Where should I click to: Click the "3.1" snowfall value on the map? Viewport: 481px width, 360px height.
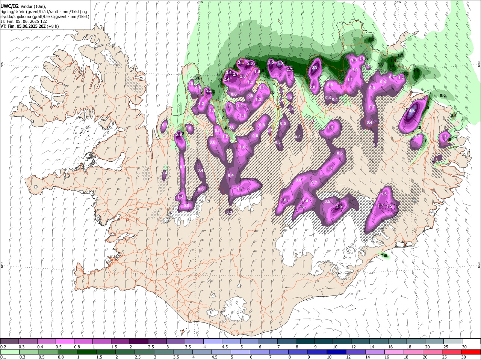229,72
